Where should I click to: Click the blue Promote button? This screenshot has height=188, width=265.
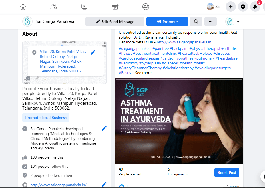click(167, 22)
